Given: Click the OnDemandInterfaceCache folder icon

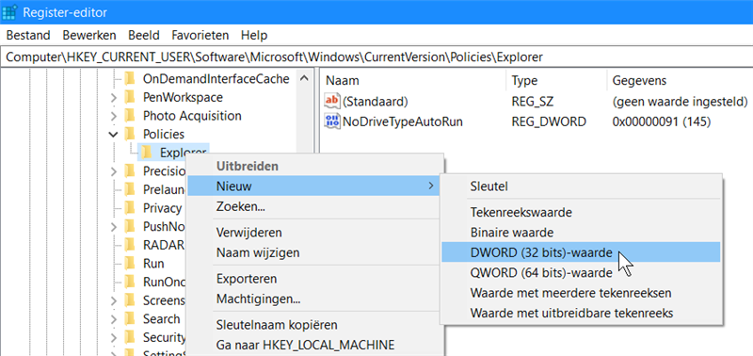Looking at the screenshot, I should click(x=129, y=79).
